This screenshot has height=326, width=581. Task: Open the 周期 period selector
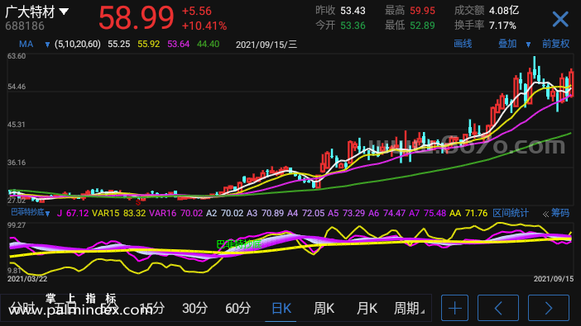[x=409, y=308]
